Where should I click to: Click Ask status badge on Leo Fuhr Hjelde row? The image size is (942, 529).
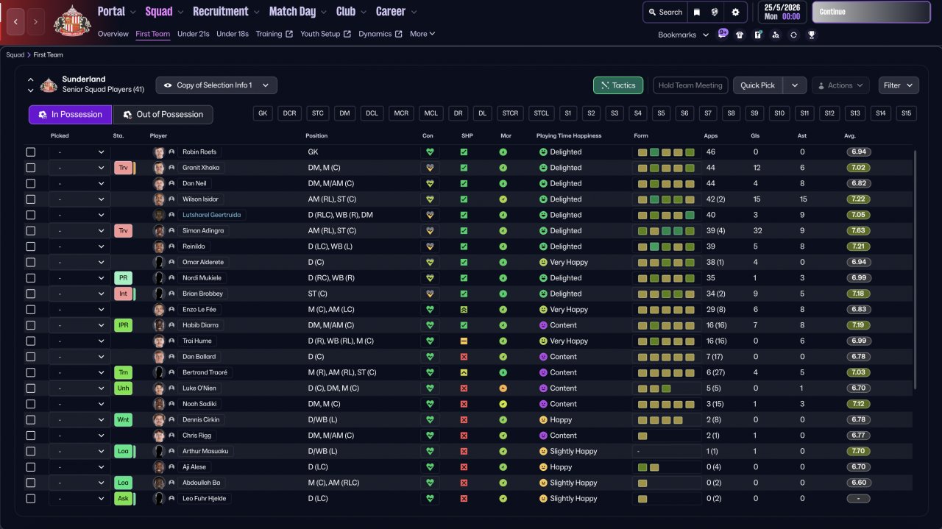click(x=123, y=498)
